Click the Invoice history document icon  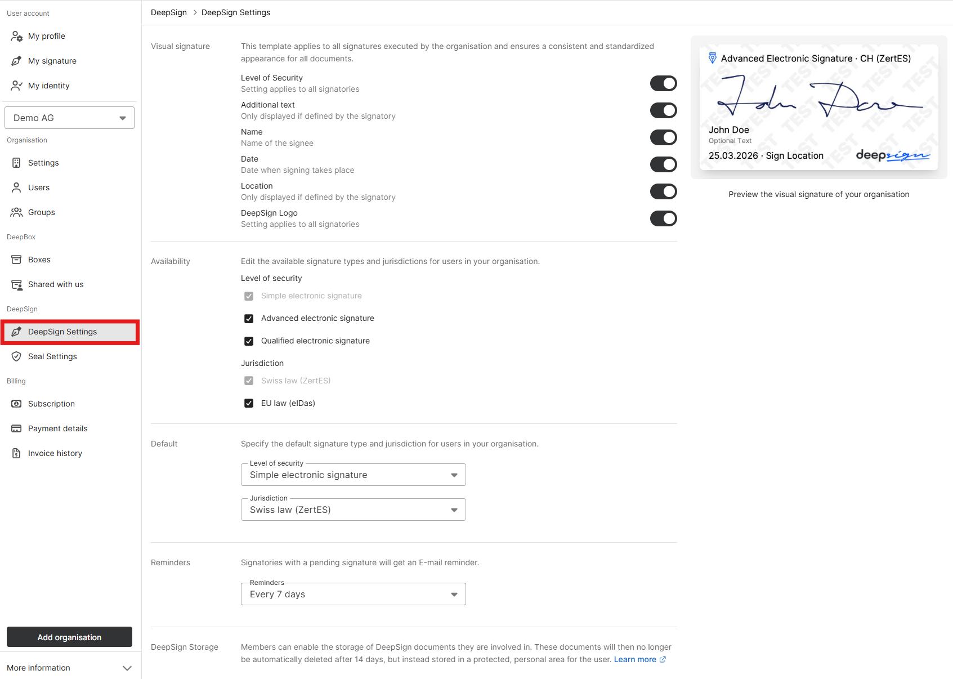click(x=17, y=453)
